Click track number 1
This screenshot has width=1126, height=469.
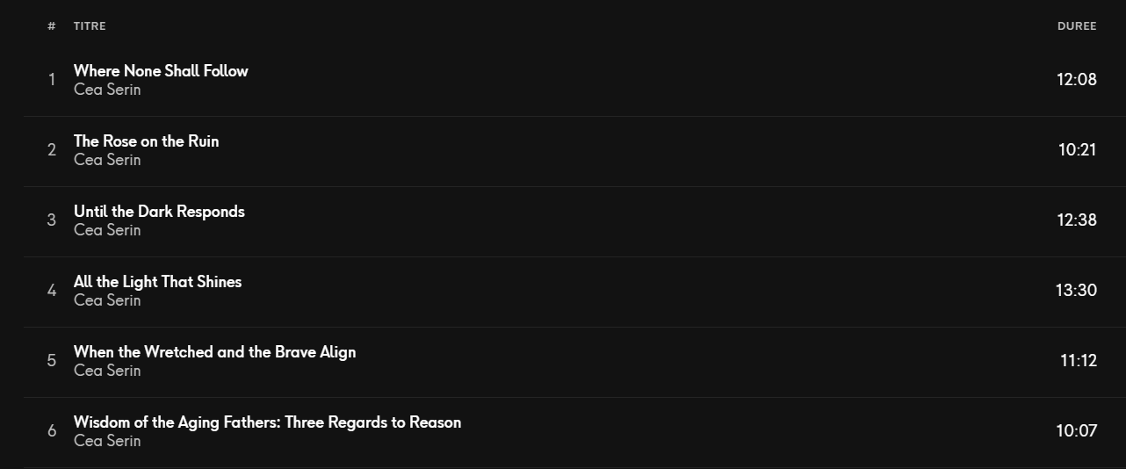point(52,80)
